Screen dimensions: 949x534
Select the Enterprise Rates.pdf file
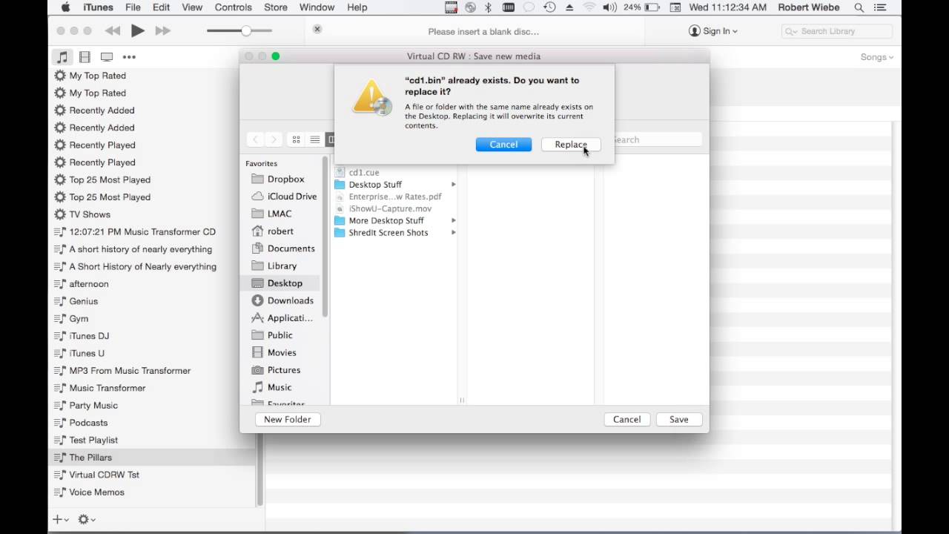(x=394, y=197)
